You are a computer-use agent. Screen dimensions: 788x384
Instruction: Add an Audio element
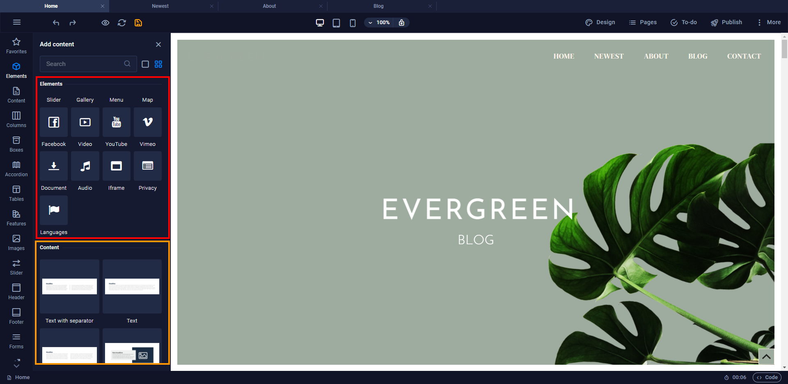click(x=85, y=166)
